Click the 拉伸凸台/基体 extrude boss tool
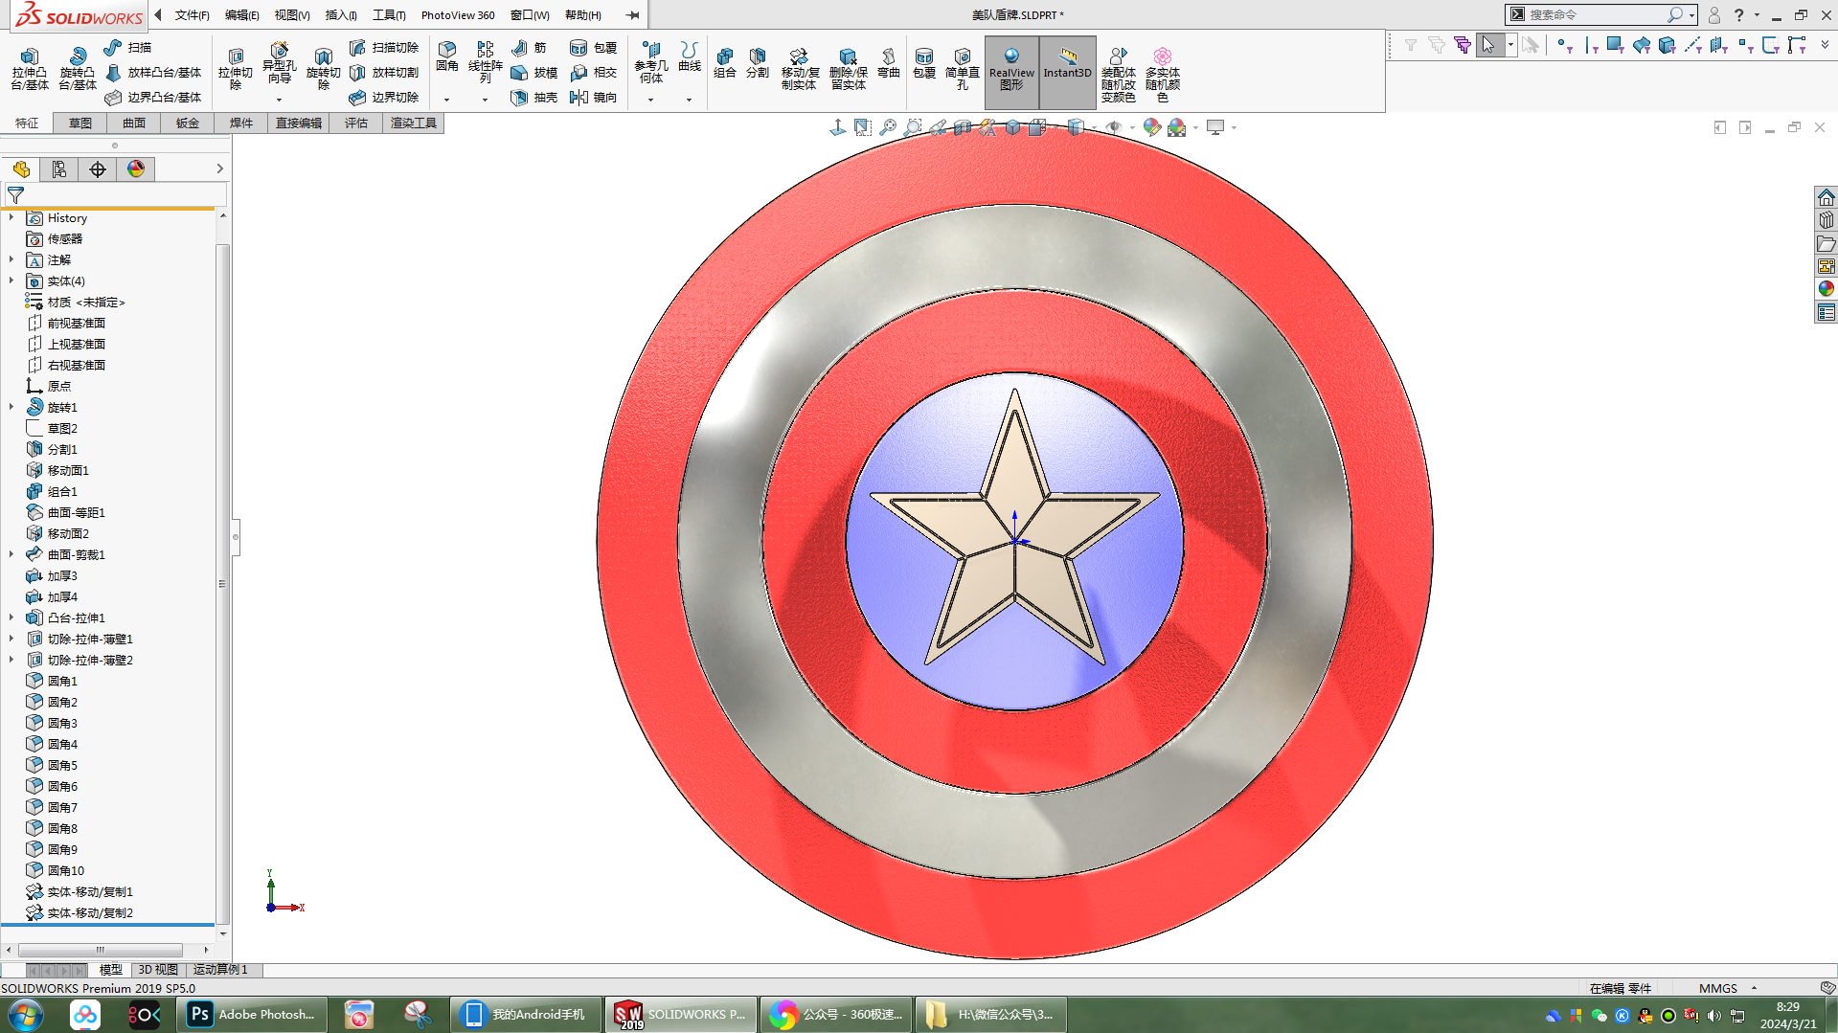 [30, 68]
